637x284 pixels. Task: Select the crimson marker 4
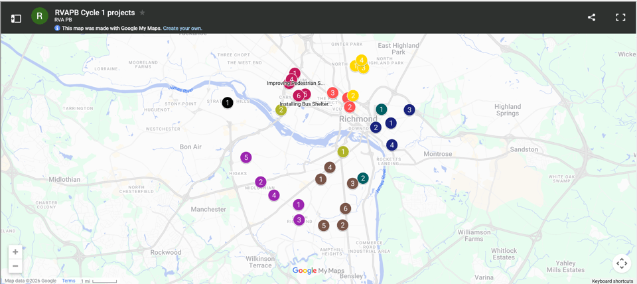tap(291, 79)
